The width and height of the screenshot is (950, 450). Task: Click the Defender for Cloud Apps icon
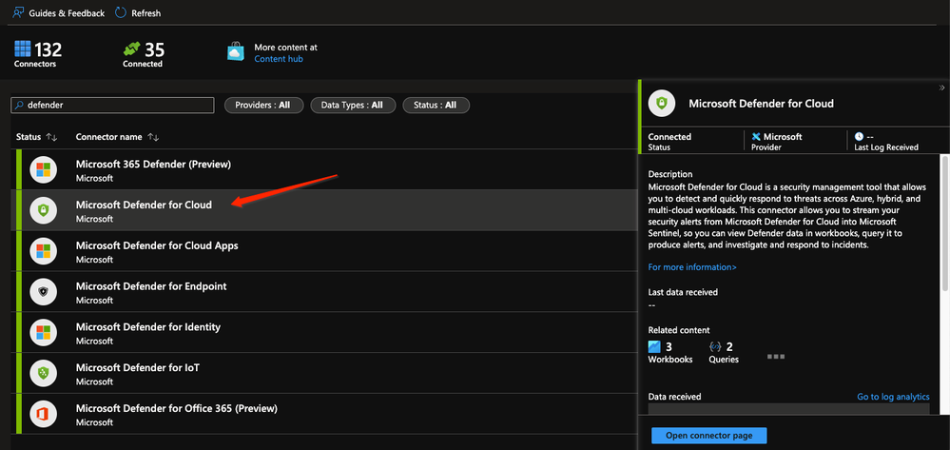(x=43, y=250)
